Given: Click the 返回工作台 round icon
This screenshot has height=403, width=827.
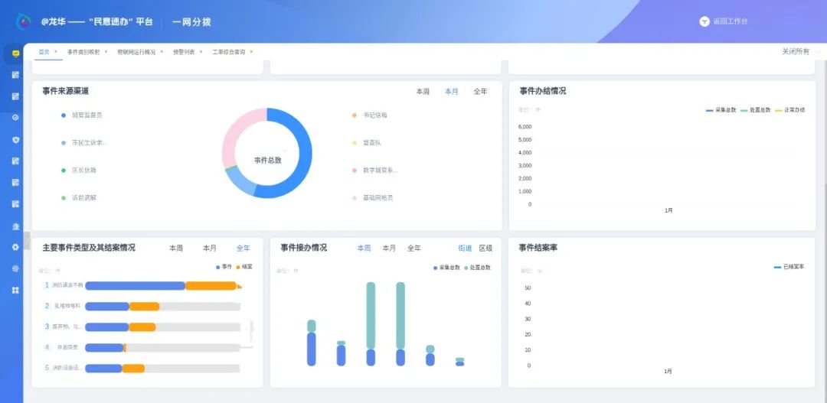Looking at the screenshot, I should point(704,21).
